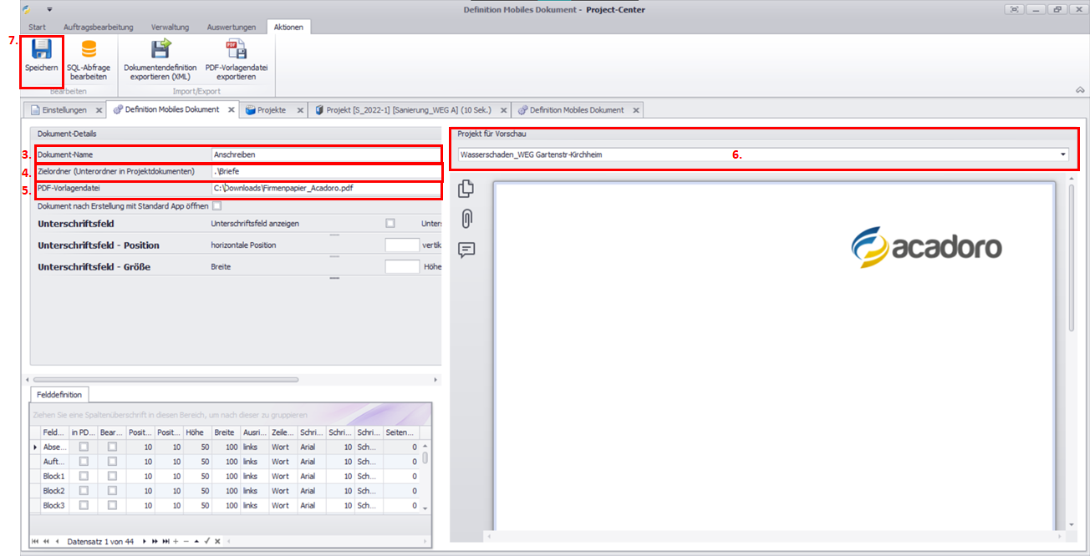Enable 'Unterschriftsfeld anzeigen' checkbox
This screenshot has height=556, width=1090.
click(x=390, y=224)
